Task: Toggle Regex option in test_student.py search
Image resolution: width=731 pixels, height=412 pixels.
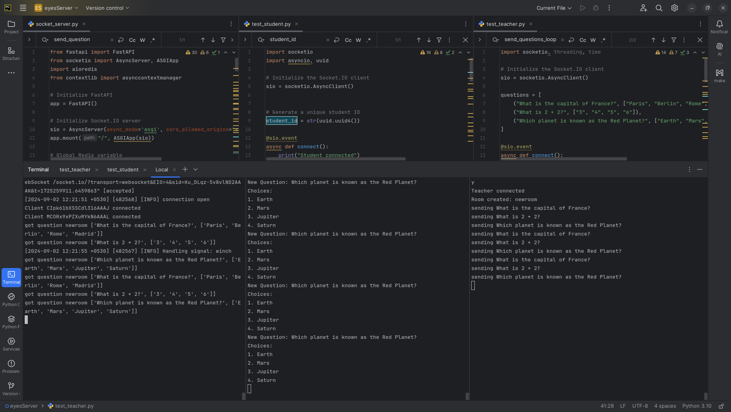Action: tap(369, 40)
